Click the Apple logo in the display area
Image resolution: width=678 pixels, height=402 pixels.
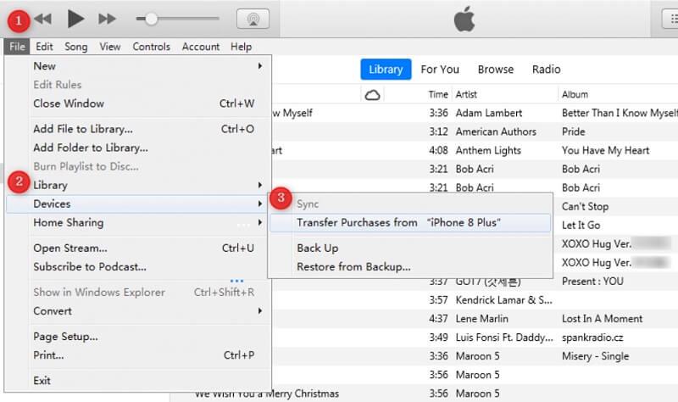click(x=464, y=20)
